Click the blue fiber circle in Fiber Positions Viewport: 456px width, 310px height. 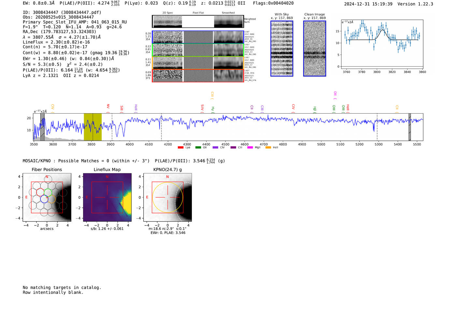(x=44, y=199)
